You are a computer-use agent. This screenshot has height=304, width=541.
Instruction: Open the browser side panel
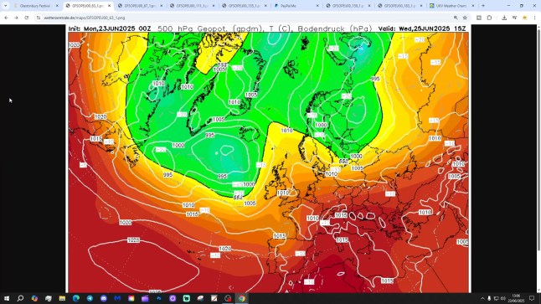pos(479,18)
